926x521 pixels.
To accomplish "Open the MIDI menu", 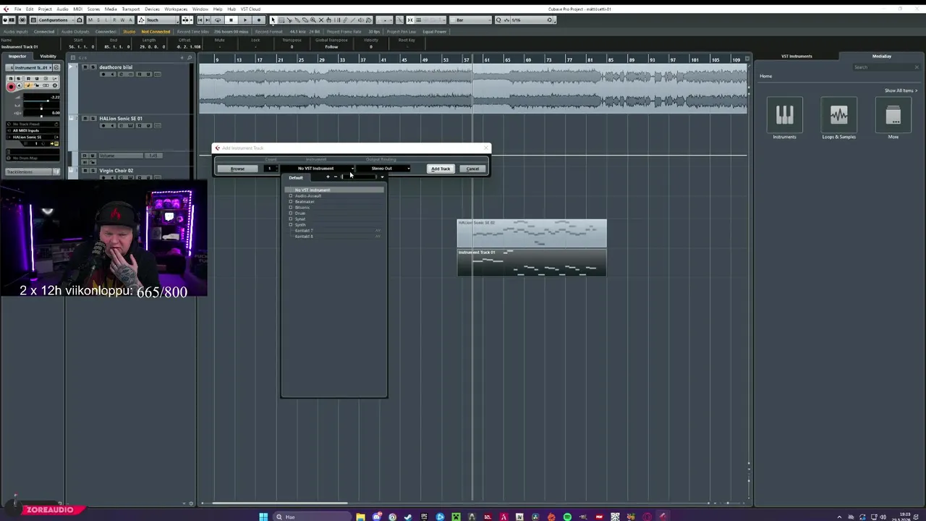I will point(77,9).
